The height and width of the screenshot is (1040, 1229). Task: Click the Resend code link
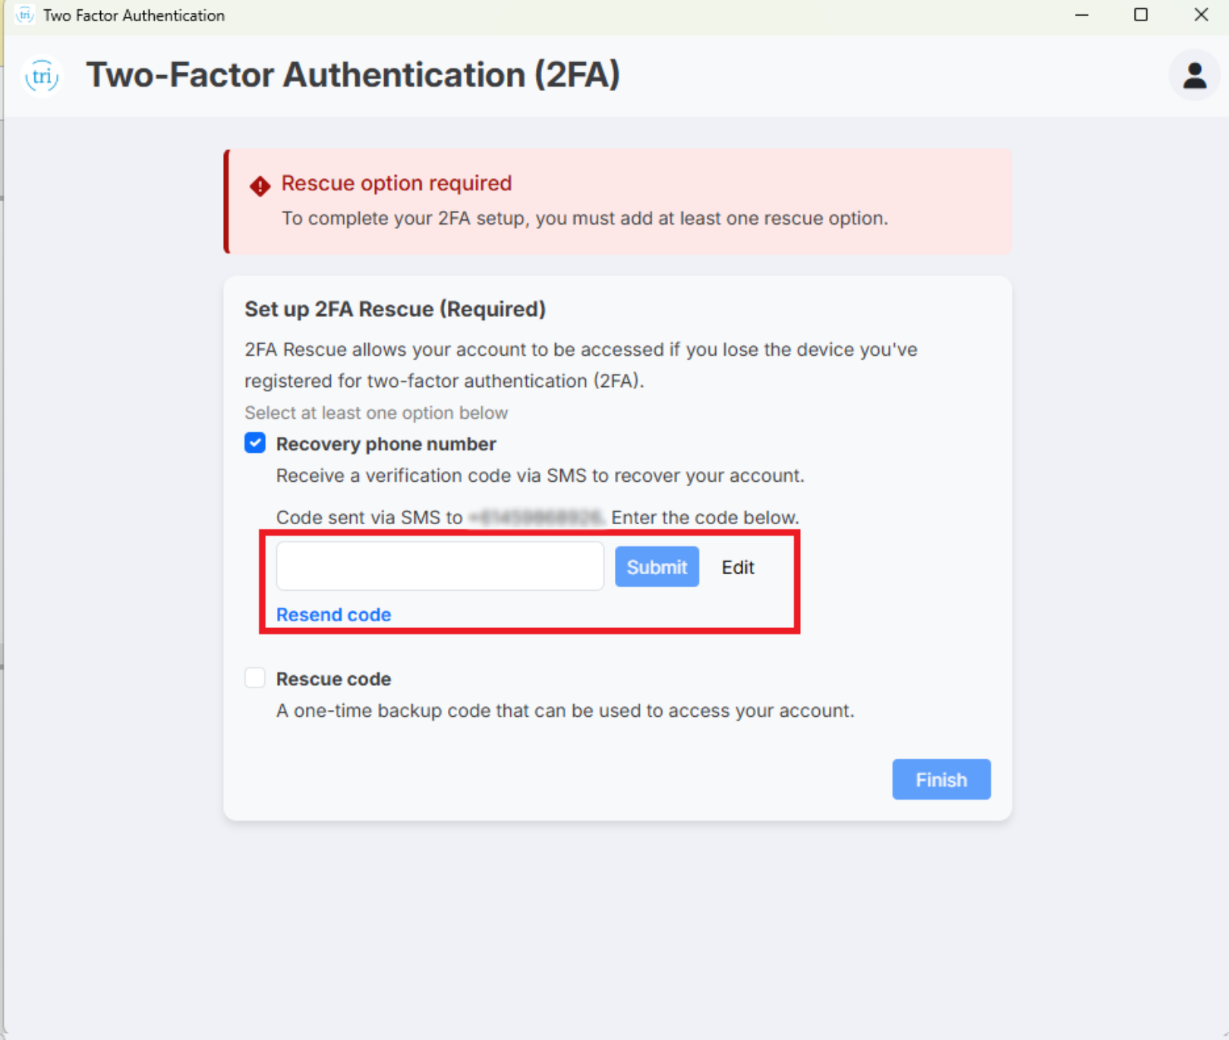pos(334,614)
